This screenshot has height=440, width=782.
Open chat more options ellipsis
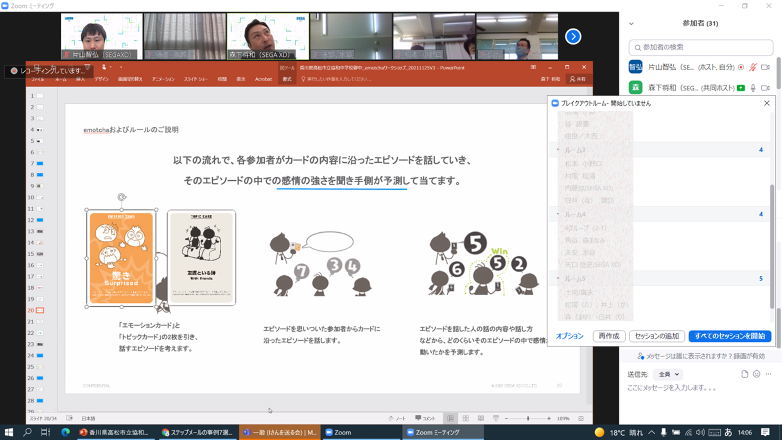(x=769, y=374)
